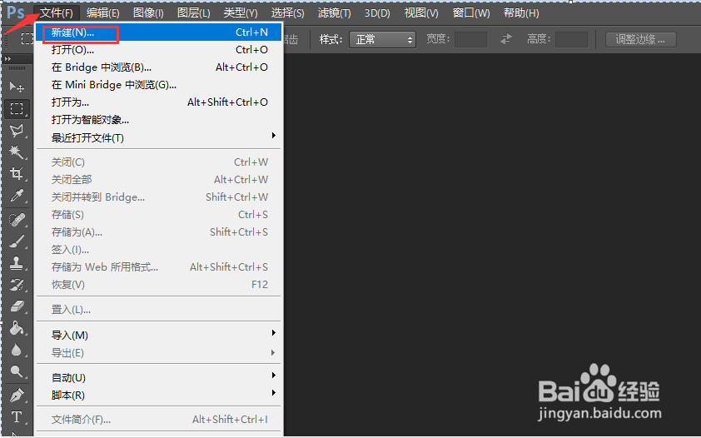Select the Magic Wand tool
The image size is (701, 438).
click(17, 152)
